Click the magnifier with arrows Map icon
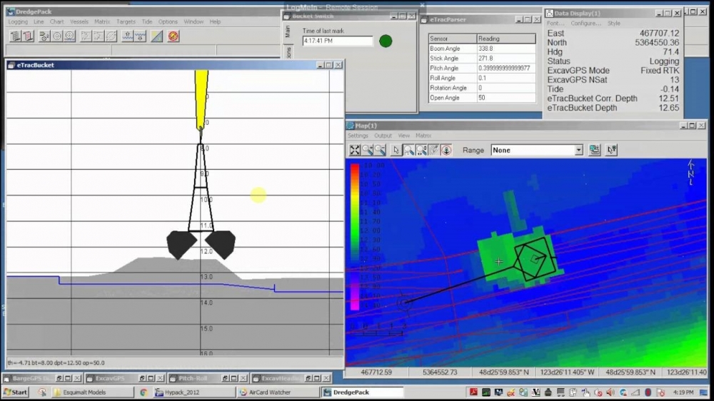This screenshot has height=401, width=714. (421, 150)
